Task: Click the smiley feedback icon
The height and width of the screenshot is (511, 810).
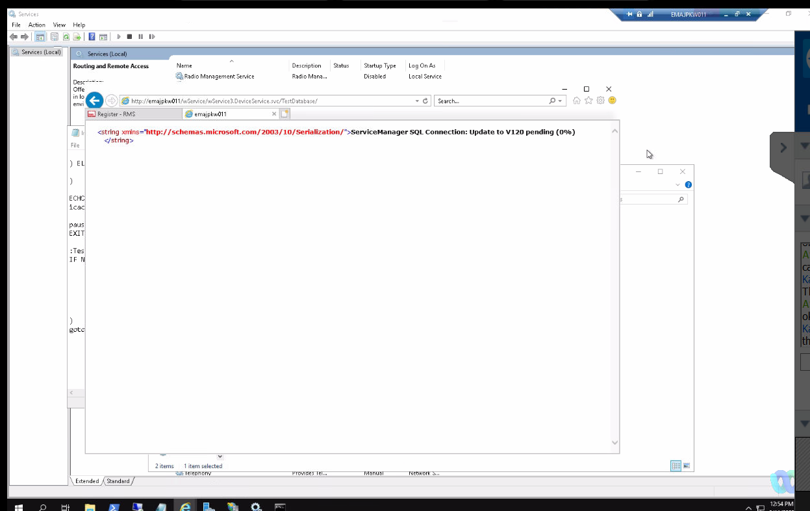Action: click(612, 101)
